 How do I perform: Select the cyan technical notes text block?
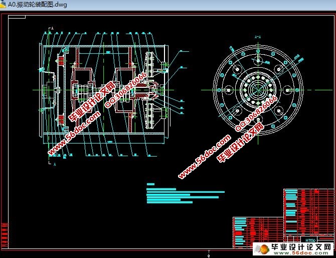(181, 193)
